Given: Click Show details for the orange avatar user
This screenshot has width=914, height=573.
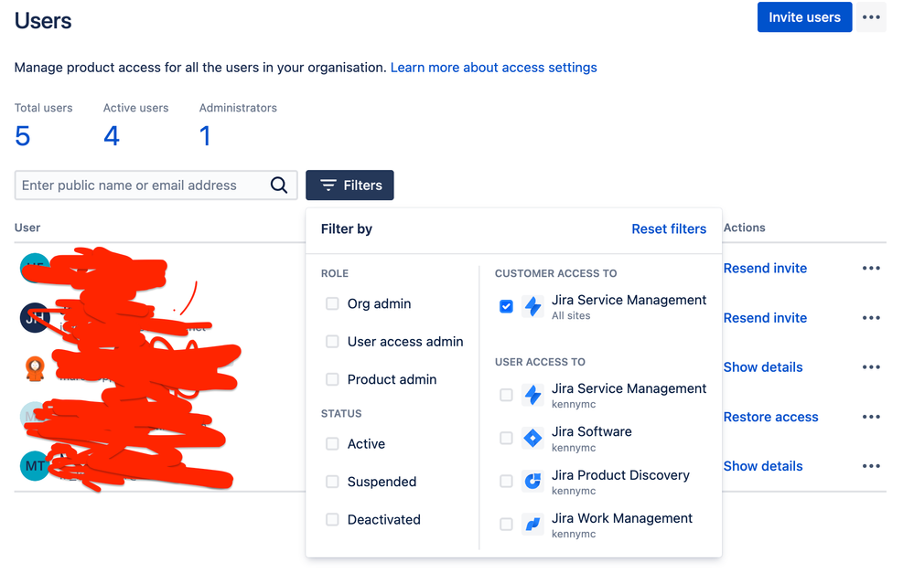Looking at the screenshot, I should 763,367.
